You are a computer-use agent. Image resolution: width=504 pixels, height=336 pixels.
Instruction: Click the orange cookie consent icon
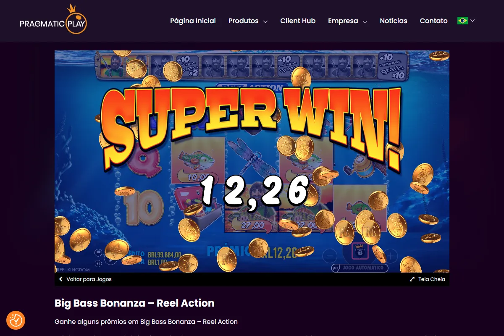[16, 320]
